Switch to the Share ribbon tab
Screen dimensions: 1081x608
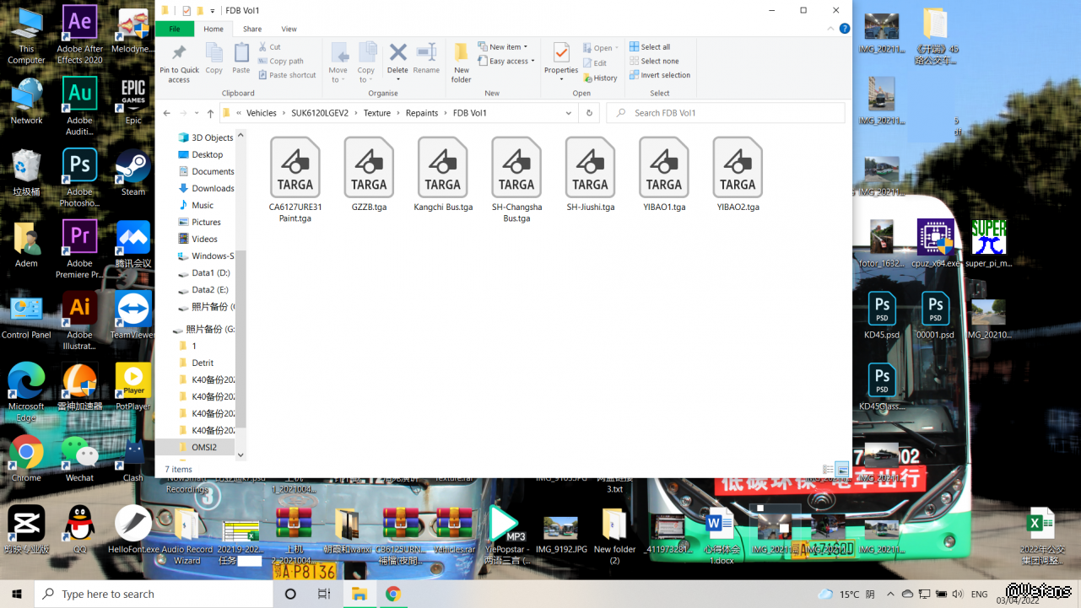pyautogui.click(x=251, y=29)
